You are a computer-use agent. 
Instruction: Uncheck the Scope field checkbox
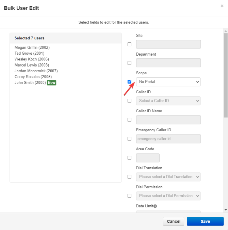129,82
